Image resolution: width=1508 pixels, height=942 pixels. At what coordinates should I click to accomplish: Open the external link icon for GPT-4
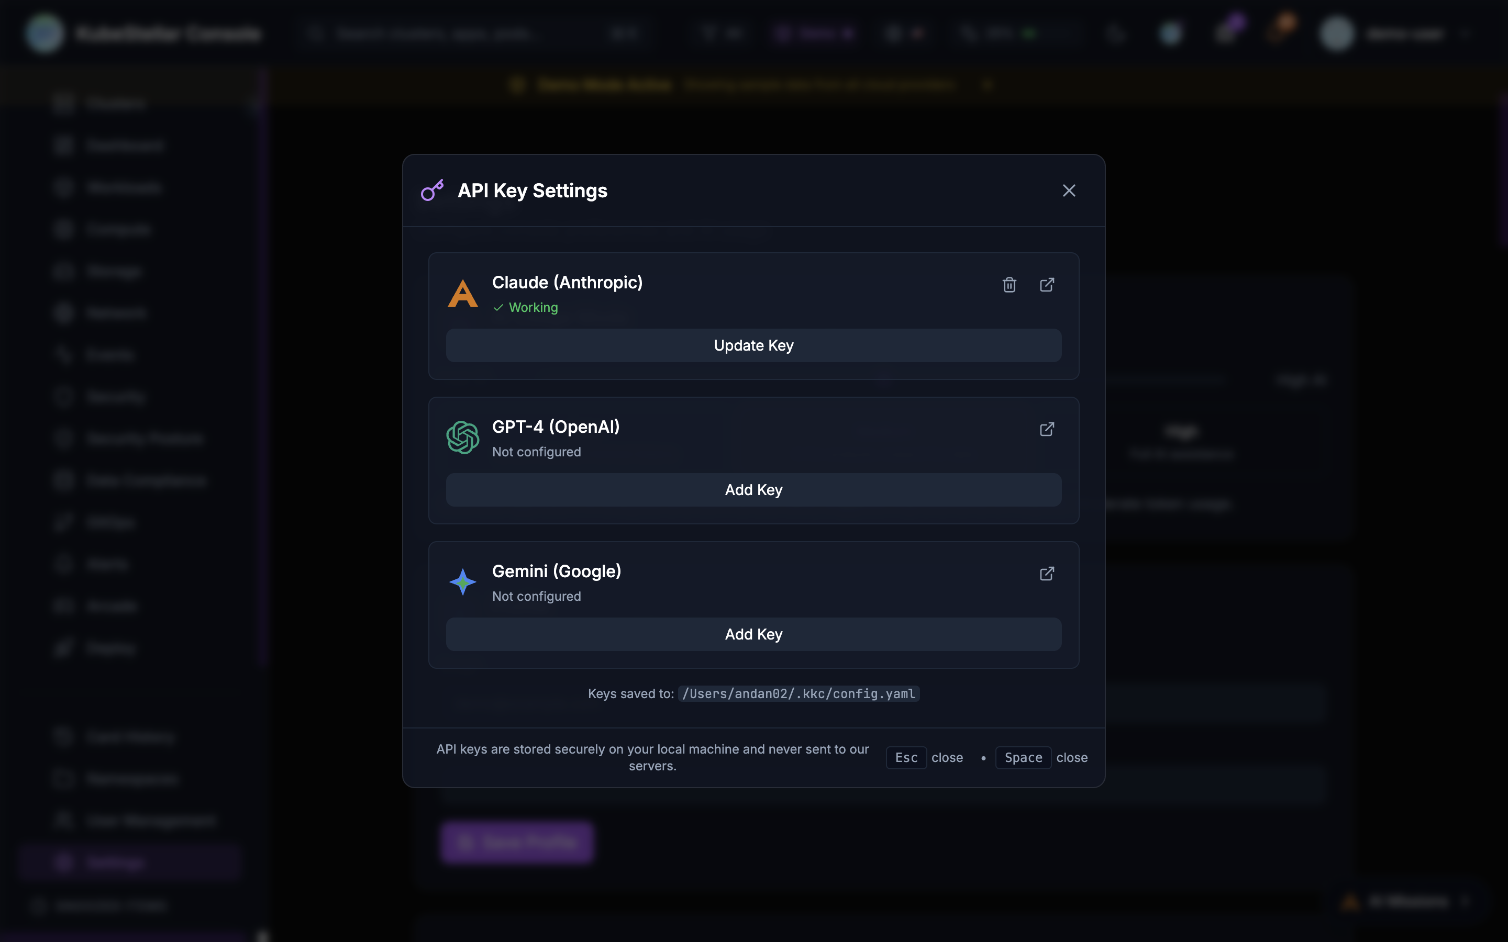click(x=1047, y=429)
